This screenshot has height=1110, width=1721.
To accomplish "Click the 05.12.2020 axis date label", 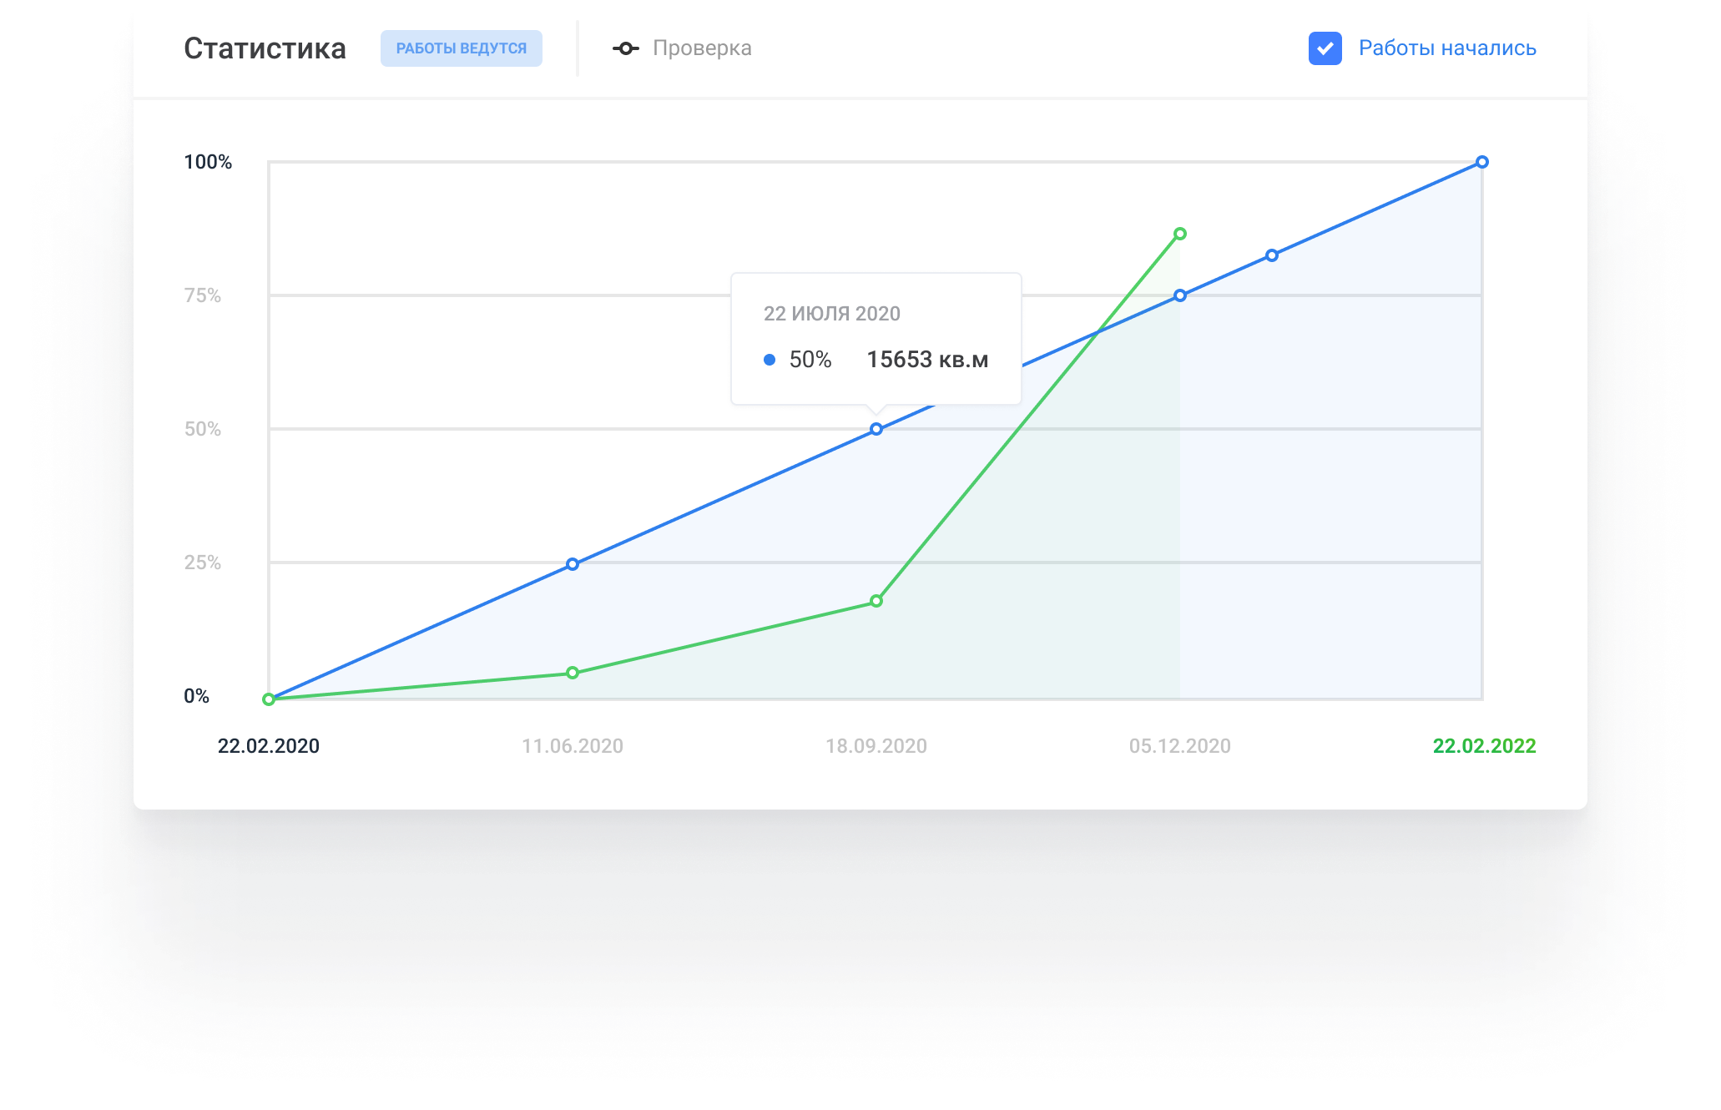I will [x=1179, y=746].
